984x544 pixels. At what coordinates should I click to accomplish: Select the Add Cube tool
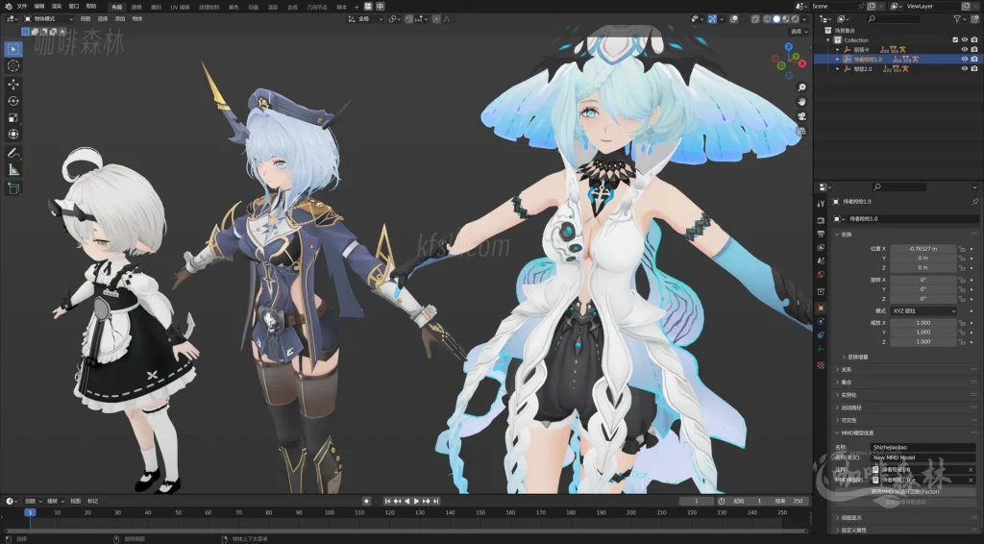[13, 187]
